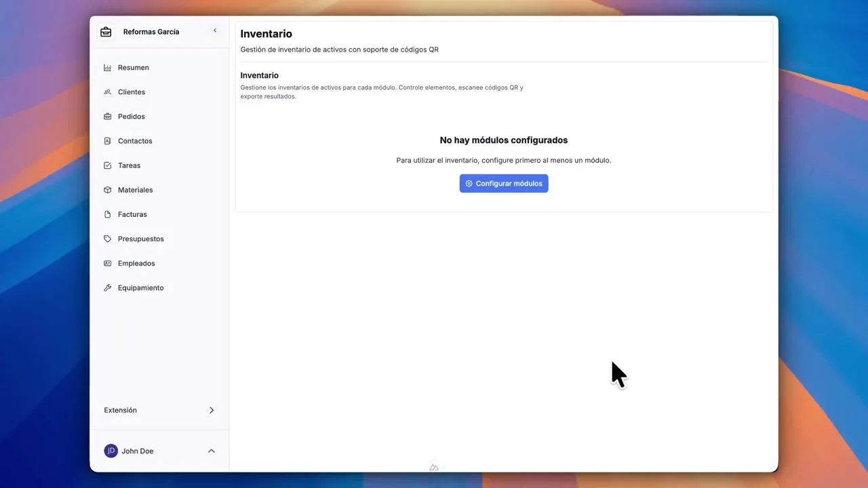Click the JD avatar circle
Viewport: 868px width, 488px height.
coord(111,451)
